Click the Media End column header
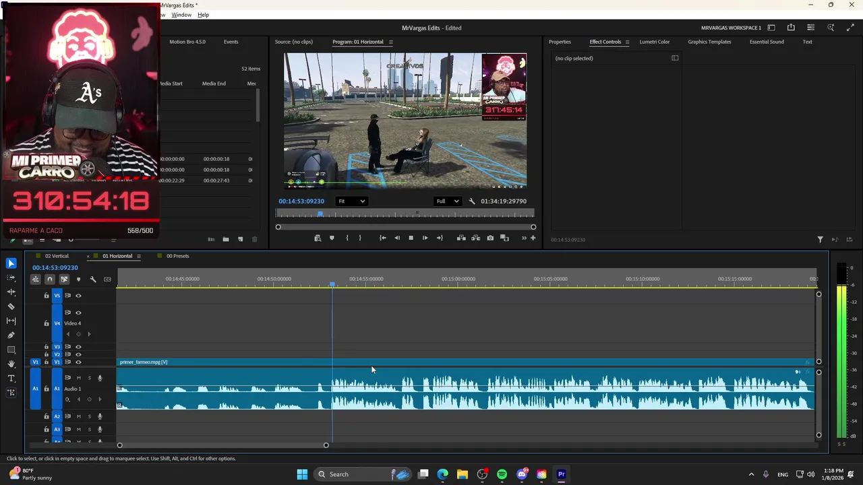 214,84
